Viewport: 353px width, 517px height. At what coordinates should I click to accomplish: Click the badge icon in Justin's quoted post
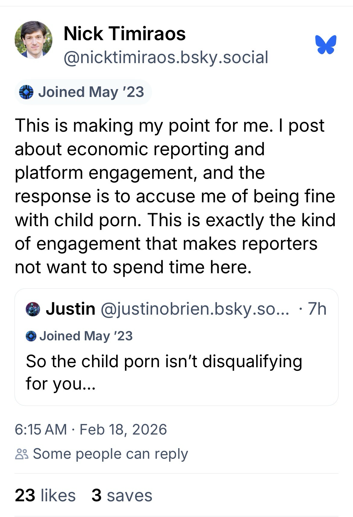pyautogui.click(x=31, y=336)
